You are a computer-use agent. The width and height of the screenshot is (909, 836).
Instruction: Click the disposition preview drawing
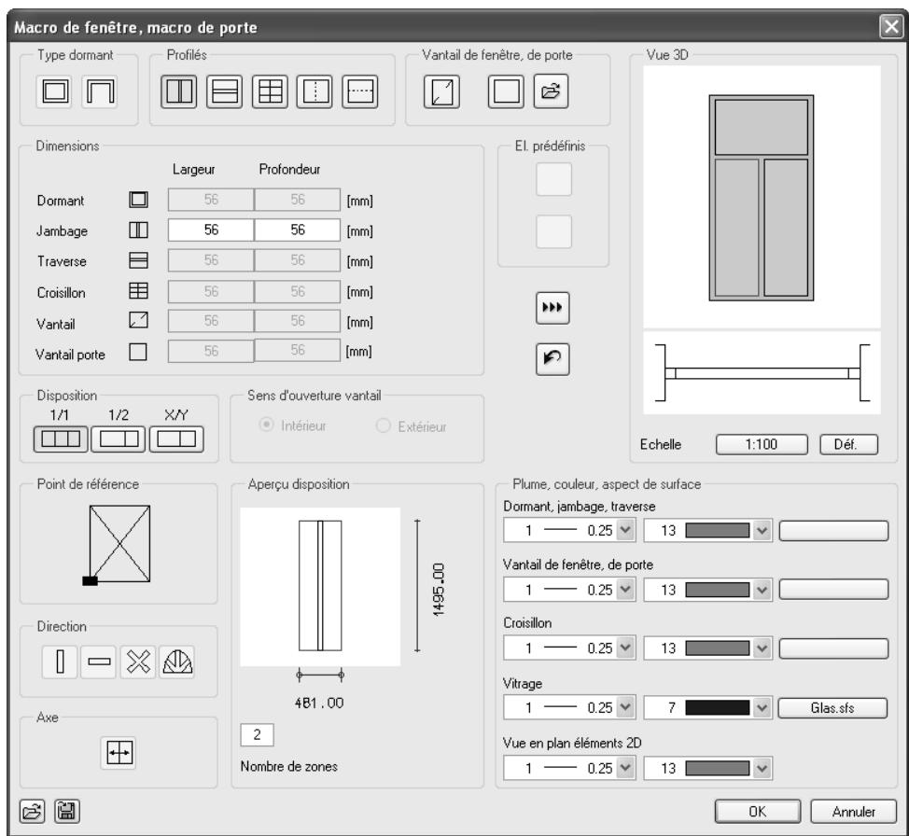(x=320, y=586)
